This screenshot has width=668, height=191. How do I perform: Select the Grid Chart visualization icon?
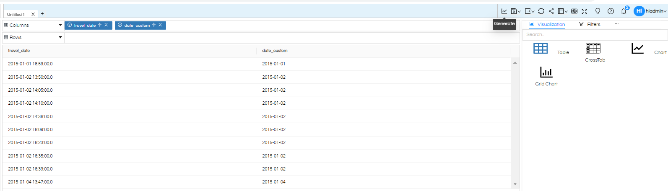click(546, 72)
